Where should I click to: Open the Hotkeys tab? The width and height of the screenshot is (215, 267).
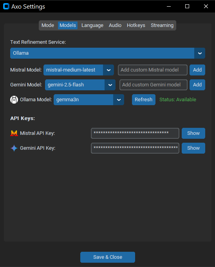point(136,25)
